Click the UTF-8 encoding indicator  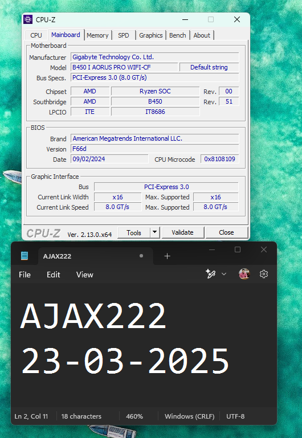(235, 416)
